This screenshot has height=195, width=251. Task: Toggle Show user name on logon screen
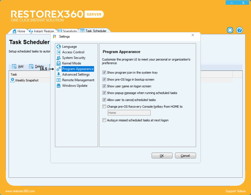pos(104,86)
